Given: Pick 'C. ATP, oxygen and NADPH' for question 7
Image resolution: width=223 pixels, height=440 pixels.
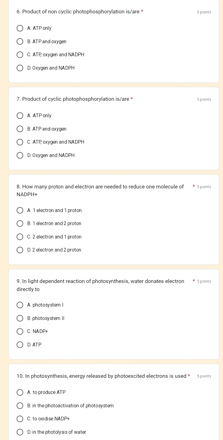Looking at the screenshot, I should coord(20,142).
